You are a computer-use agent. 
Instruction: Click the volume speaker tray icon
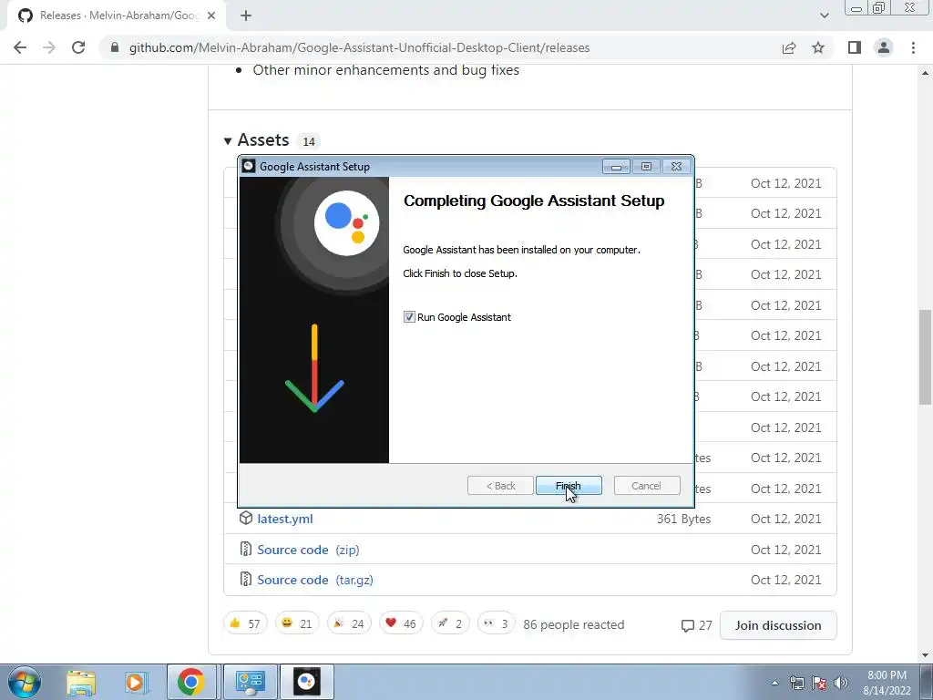tap(841, 683)
